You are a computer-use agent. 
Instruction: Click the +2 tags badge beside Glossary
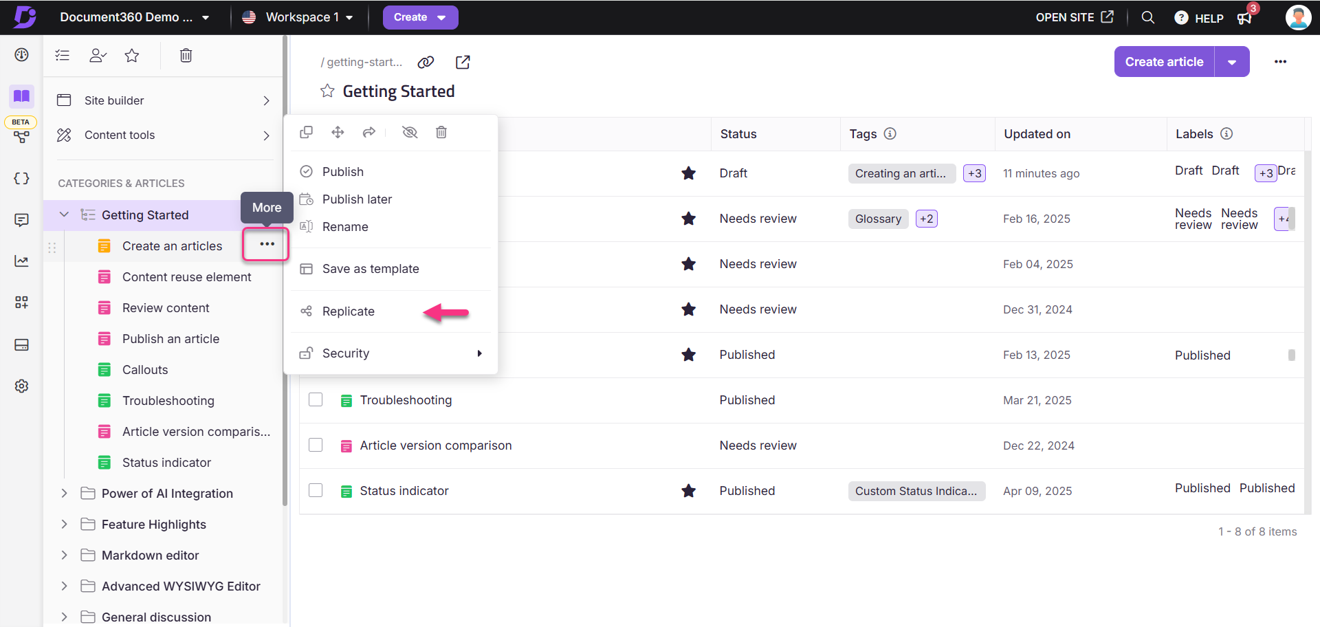(926, 219)
